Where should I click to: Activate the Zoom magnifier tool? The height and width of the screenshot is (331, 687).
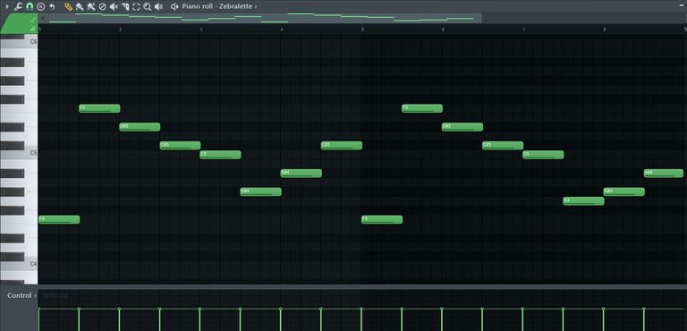(148, 6)
